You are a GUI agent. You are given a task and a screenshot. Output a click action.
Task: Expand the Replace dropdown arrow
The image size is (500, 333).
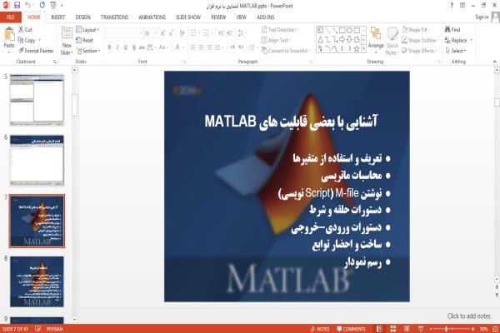click(x=471, y=40)
